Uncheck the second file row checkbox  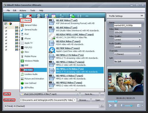click(6, 31)
